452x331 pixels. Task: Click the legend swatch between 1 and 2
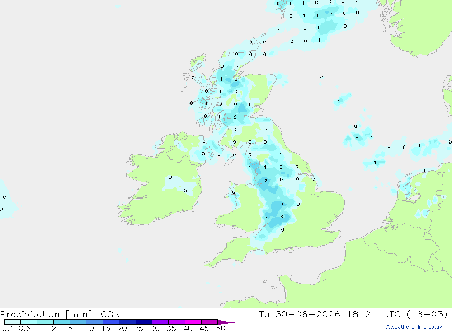click(x=45, y=322)
